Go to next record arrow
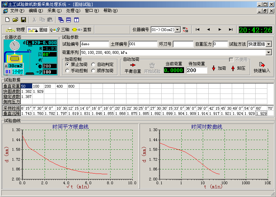 (220, 30)
